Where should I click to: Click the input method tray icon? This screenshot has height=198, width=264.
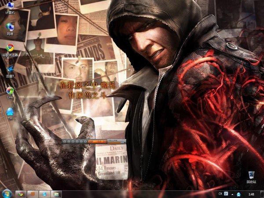[x=226, y=194]
